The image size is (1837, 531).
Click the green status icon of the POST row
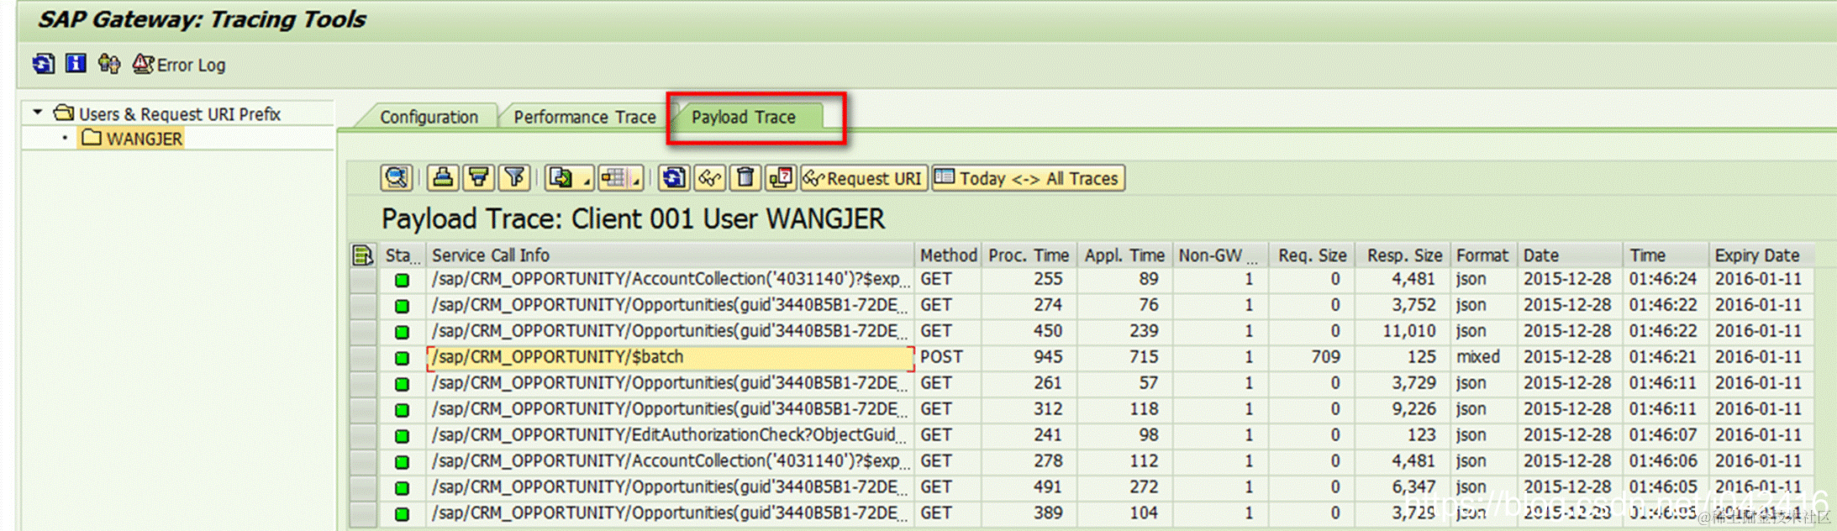pyautogui.click(x=402, y=358)
